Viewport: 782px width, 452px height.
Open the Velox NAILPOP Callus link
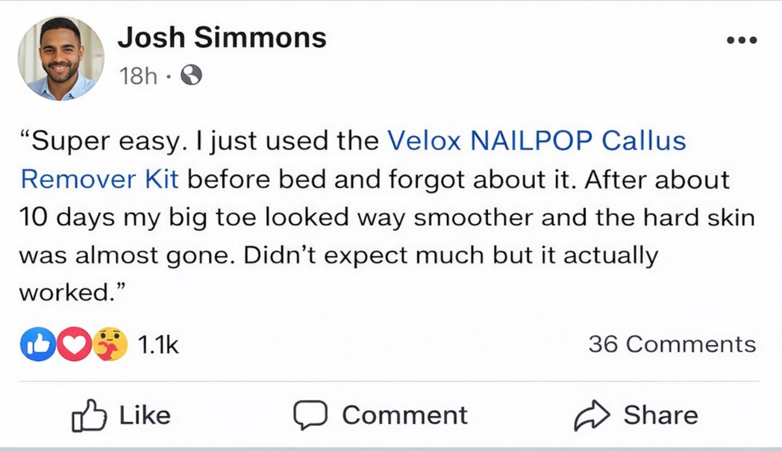(x=536, y=140)
